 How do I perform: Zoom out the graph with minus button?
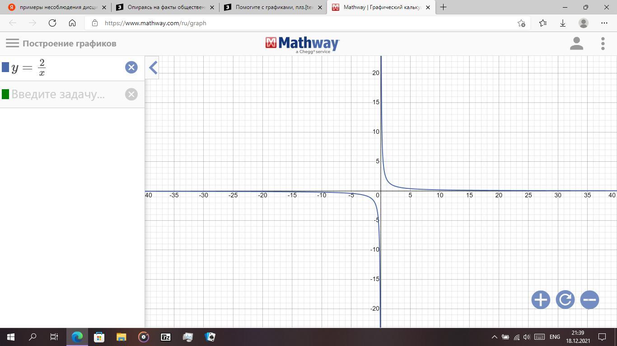(x=589, y=300)
